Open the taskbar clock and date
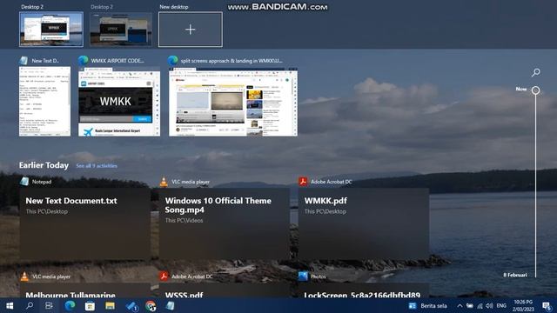This screenshot has width=557, height=313. click(523, 305)
